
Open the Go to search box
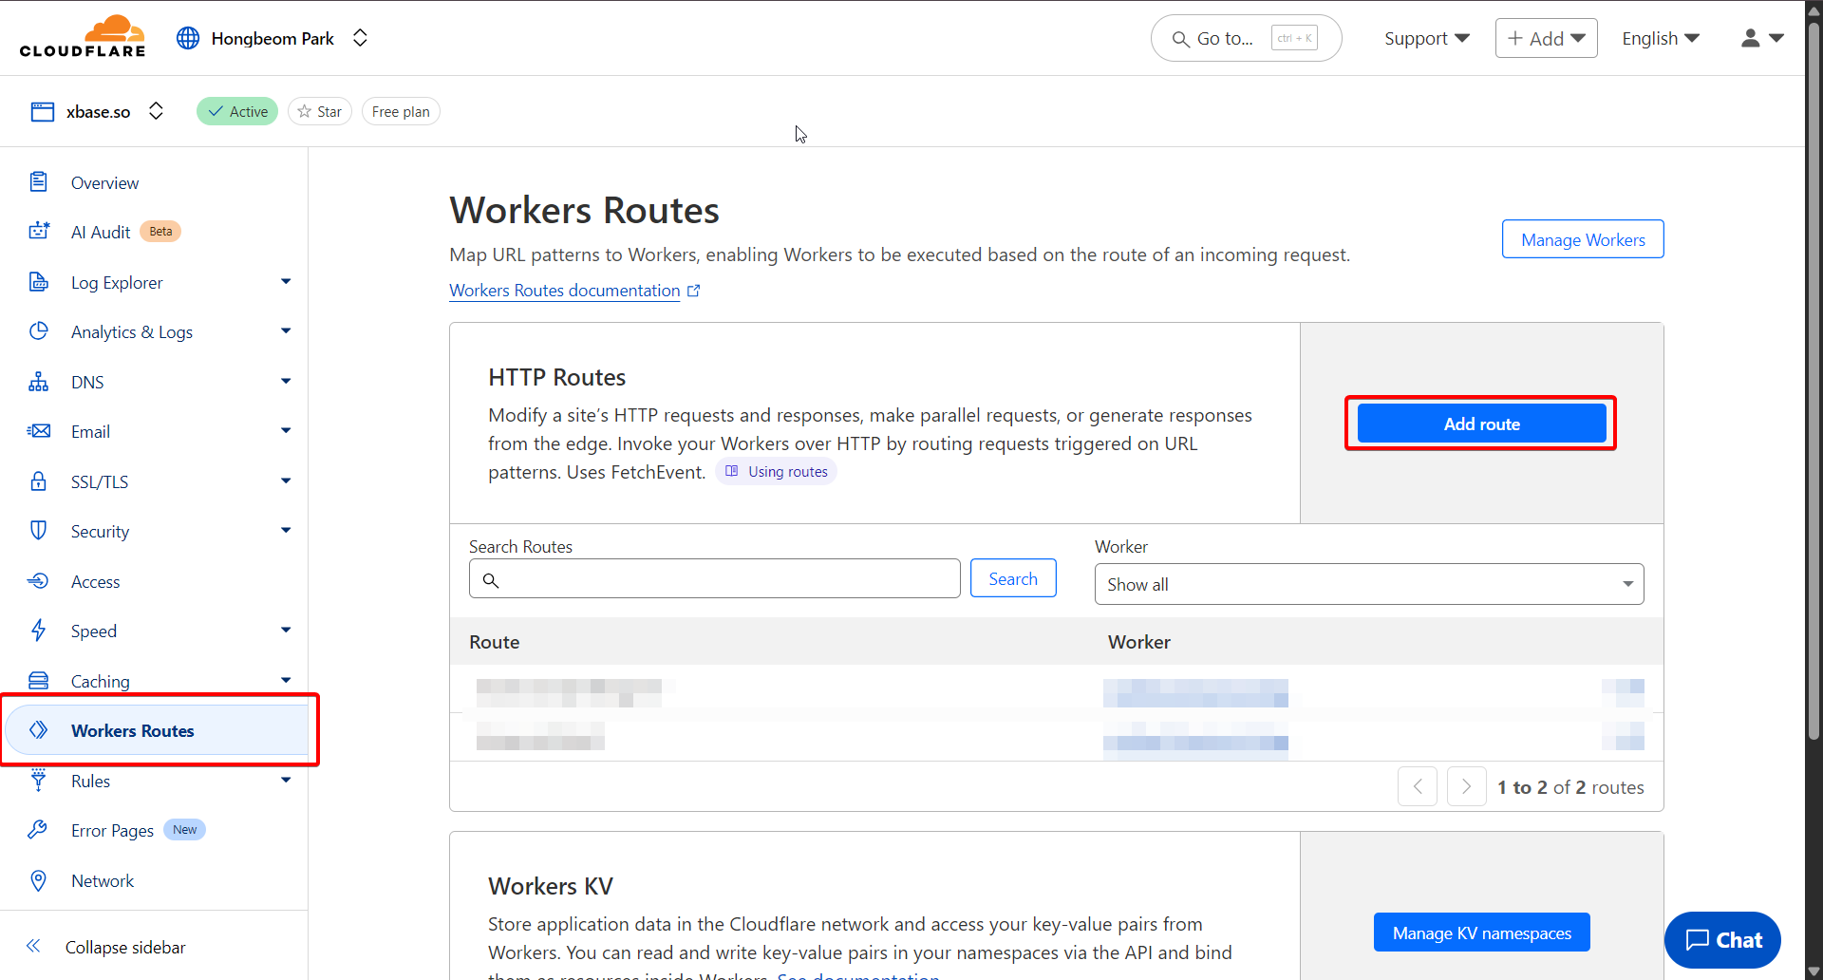point(1246,38)
